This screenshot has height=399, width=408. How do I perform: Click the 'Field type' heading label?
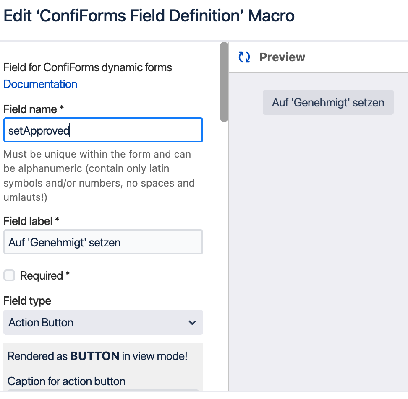point(27,301)
